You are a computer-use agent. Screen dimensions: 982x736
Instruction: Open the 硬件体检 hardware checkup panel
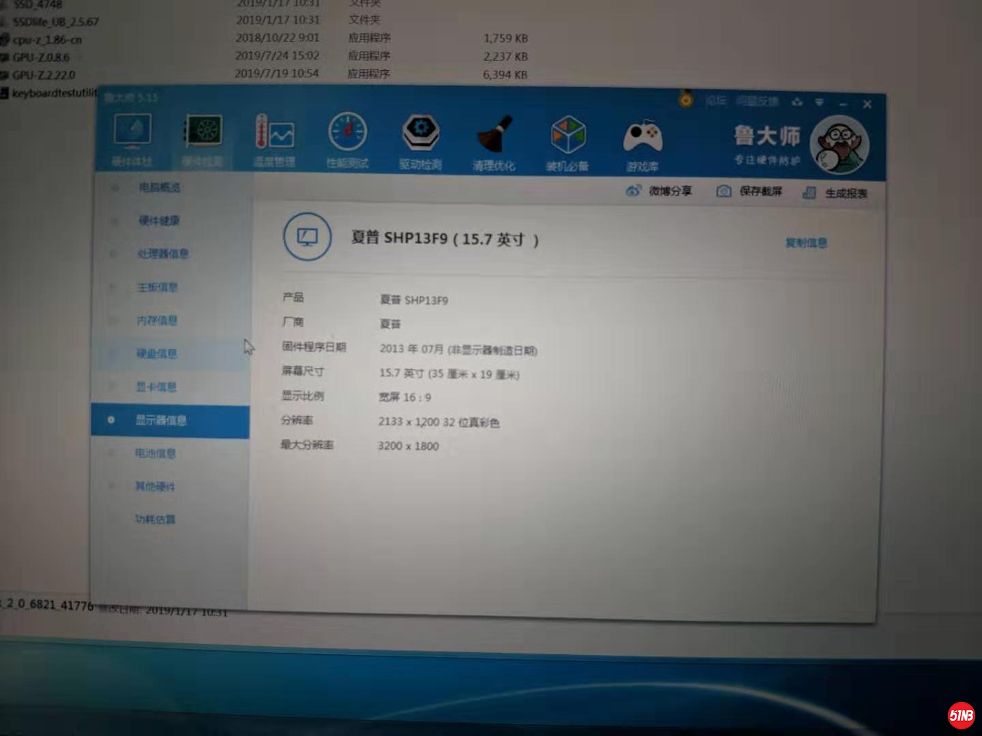click(x=132, y=140)
